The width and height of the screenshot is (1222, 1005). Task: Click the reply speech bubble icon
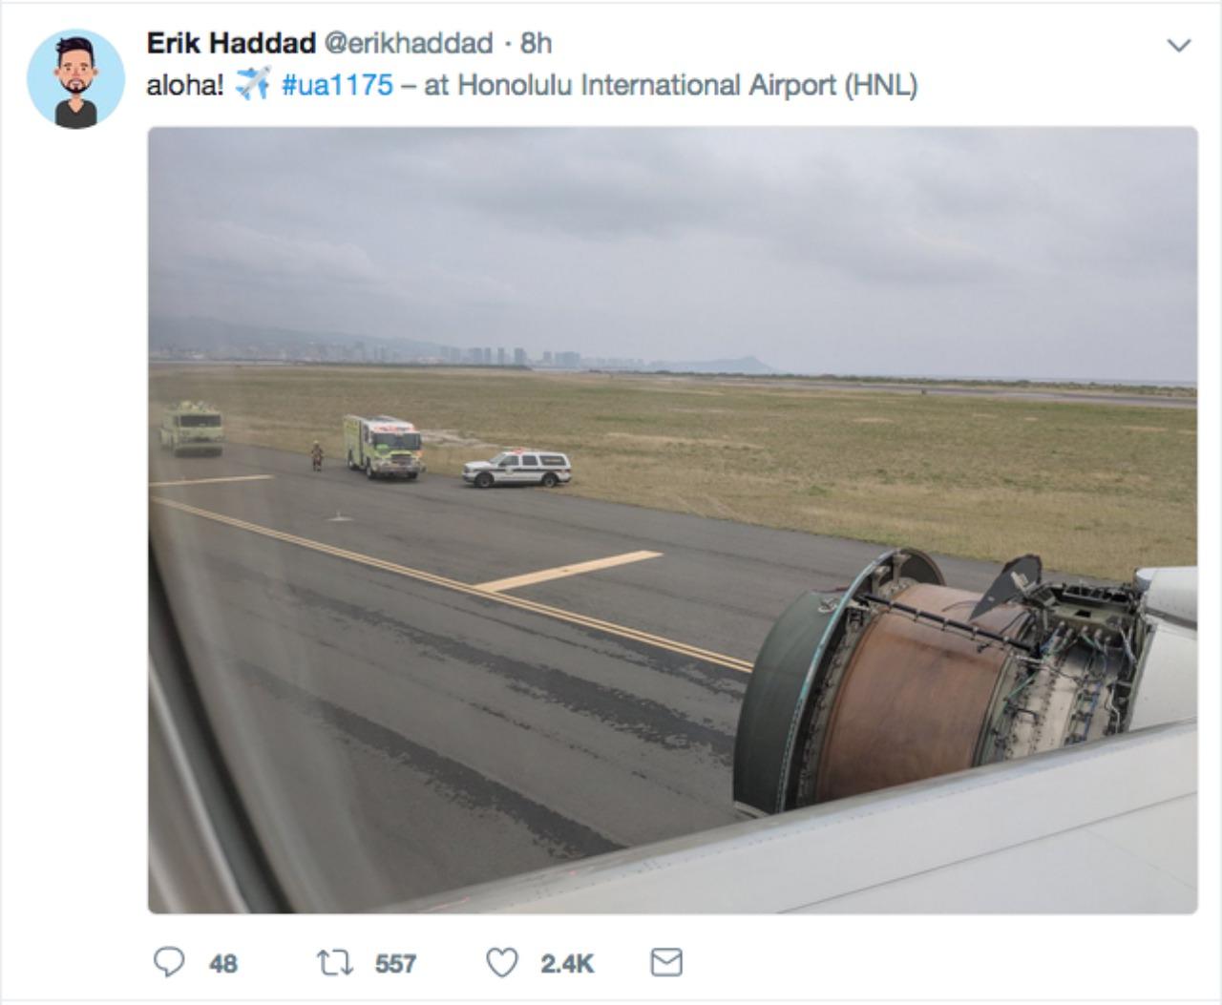coord(169,962)
